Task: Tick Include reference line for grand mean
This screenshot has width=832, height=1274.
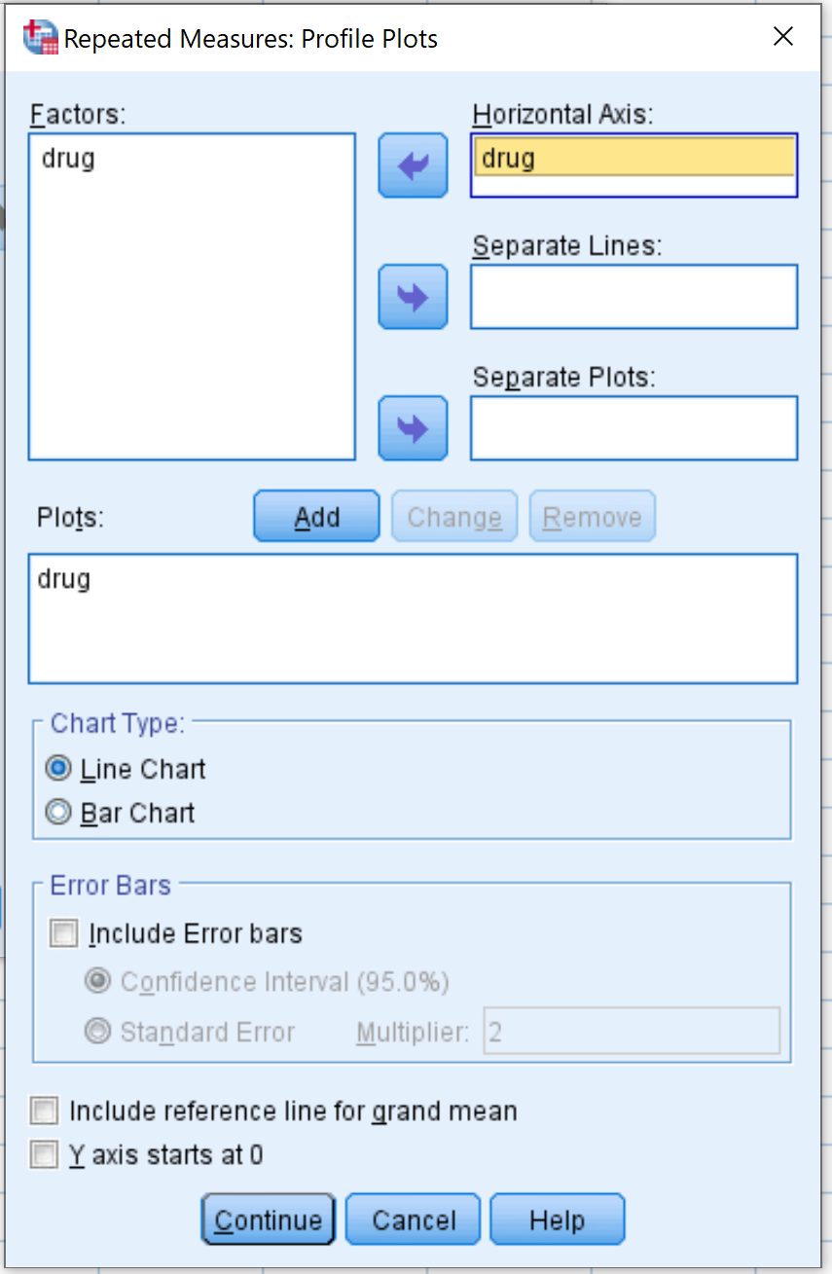Action: point(45,1110)
